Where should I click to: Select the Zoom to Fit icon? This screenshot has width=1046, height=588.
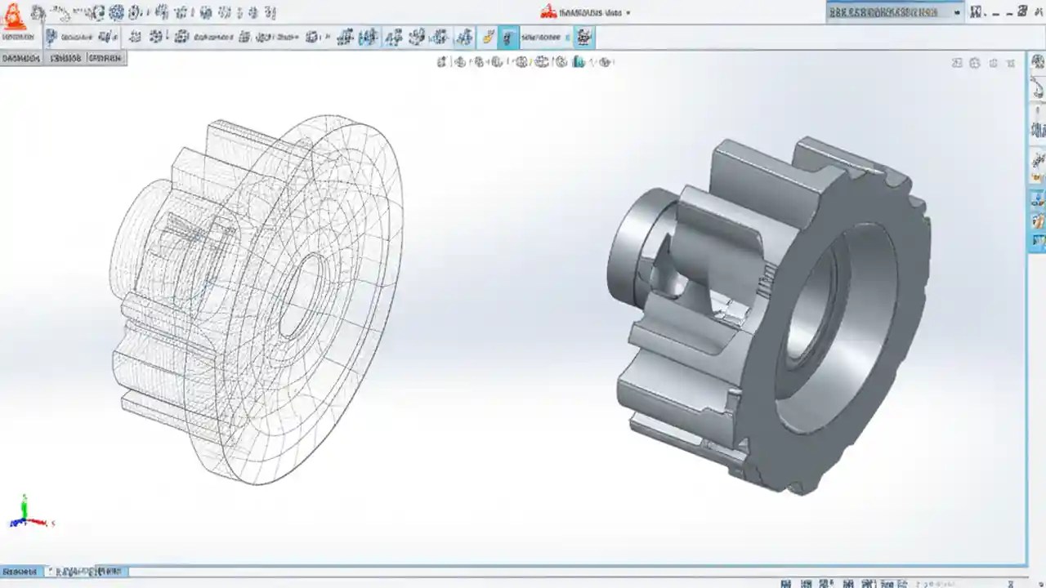pos(442,61)
